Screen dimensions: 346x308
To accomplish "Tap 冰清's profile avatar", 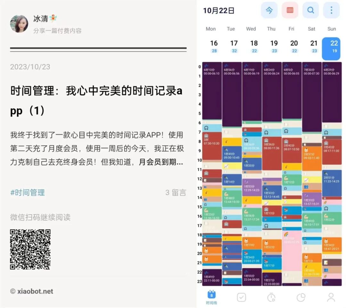I will (19, 24).
